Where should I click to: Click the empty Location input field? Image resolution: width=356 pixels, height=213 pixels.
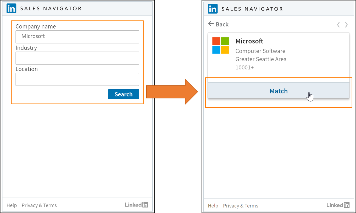click(77, 79)
